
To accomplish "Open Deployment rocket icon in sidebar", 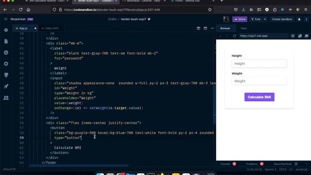I will (x=6, y=87).
